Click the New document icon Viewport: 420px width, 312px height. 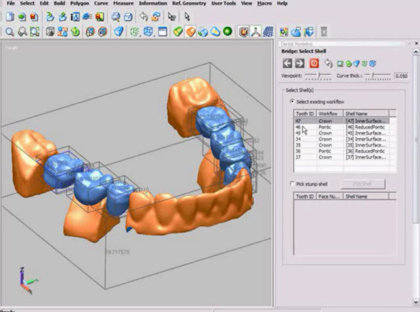[x=10, y=17]
